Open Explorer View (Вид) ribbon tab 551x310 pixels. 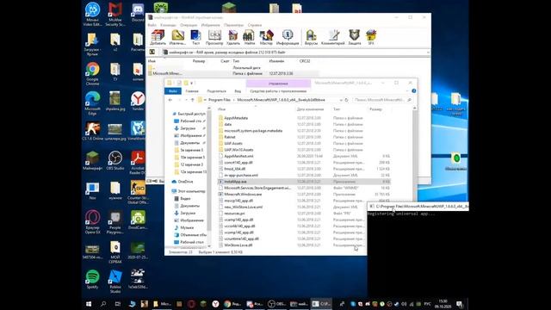point(238,91)
